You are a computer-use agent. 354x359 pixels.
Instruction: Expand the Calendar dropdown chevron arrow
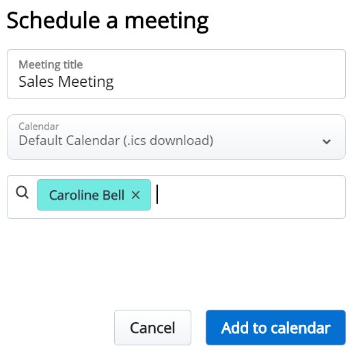[327, 142]
